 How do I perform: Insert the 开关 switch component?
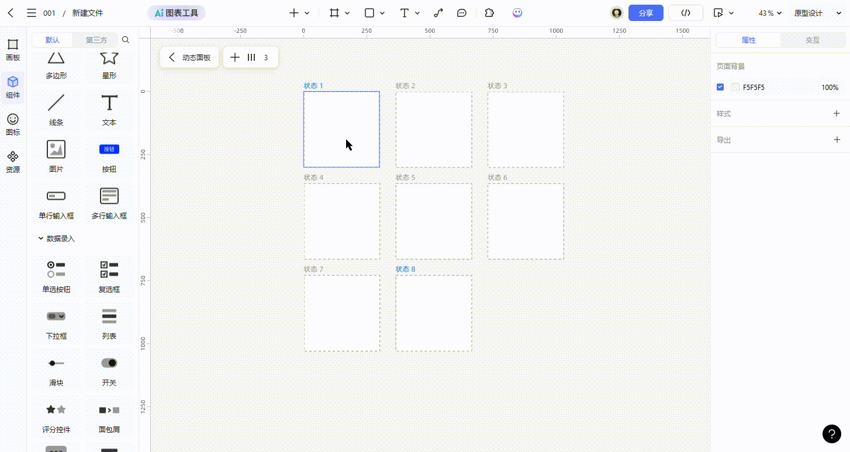(x=109, y=371)
